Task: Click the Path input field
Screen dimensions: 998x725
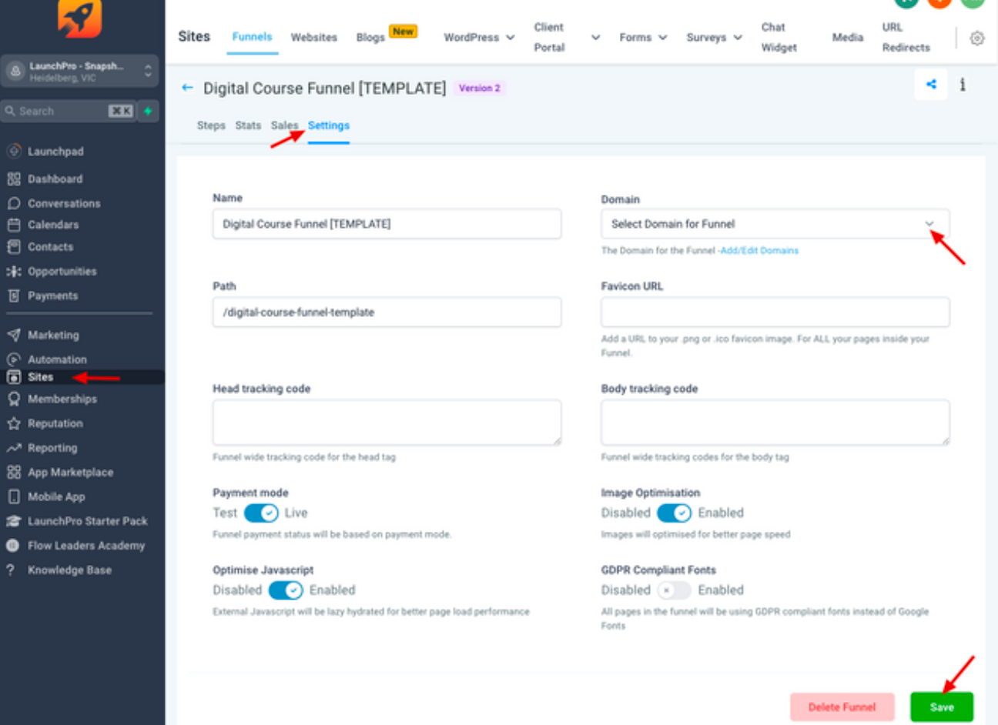Action: pyautogui.click(x=387, y=312)
